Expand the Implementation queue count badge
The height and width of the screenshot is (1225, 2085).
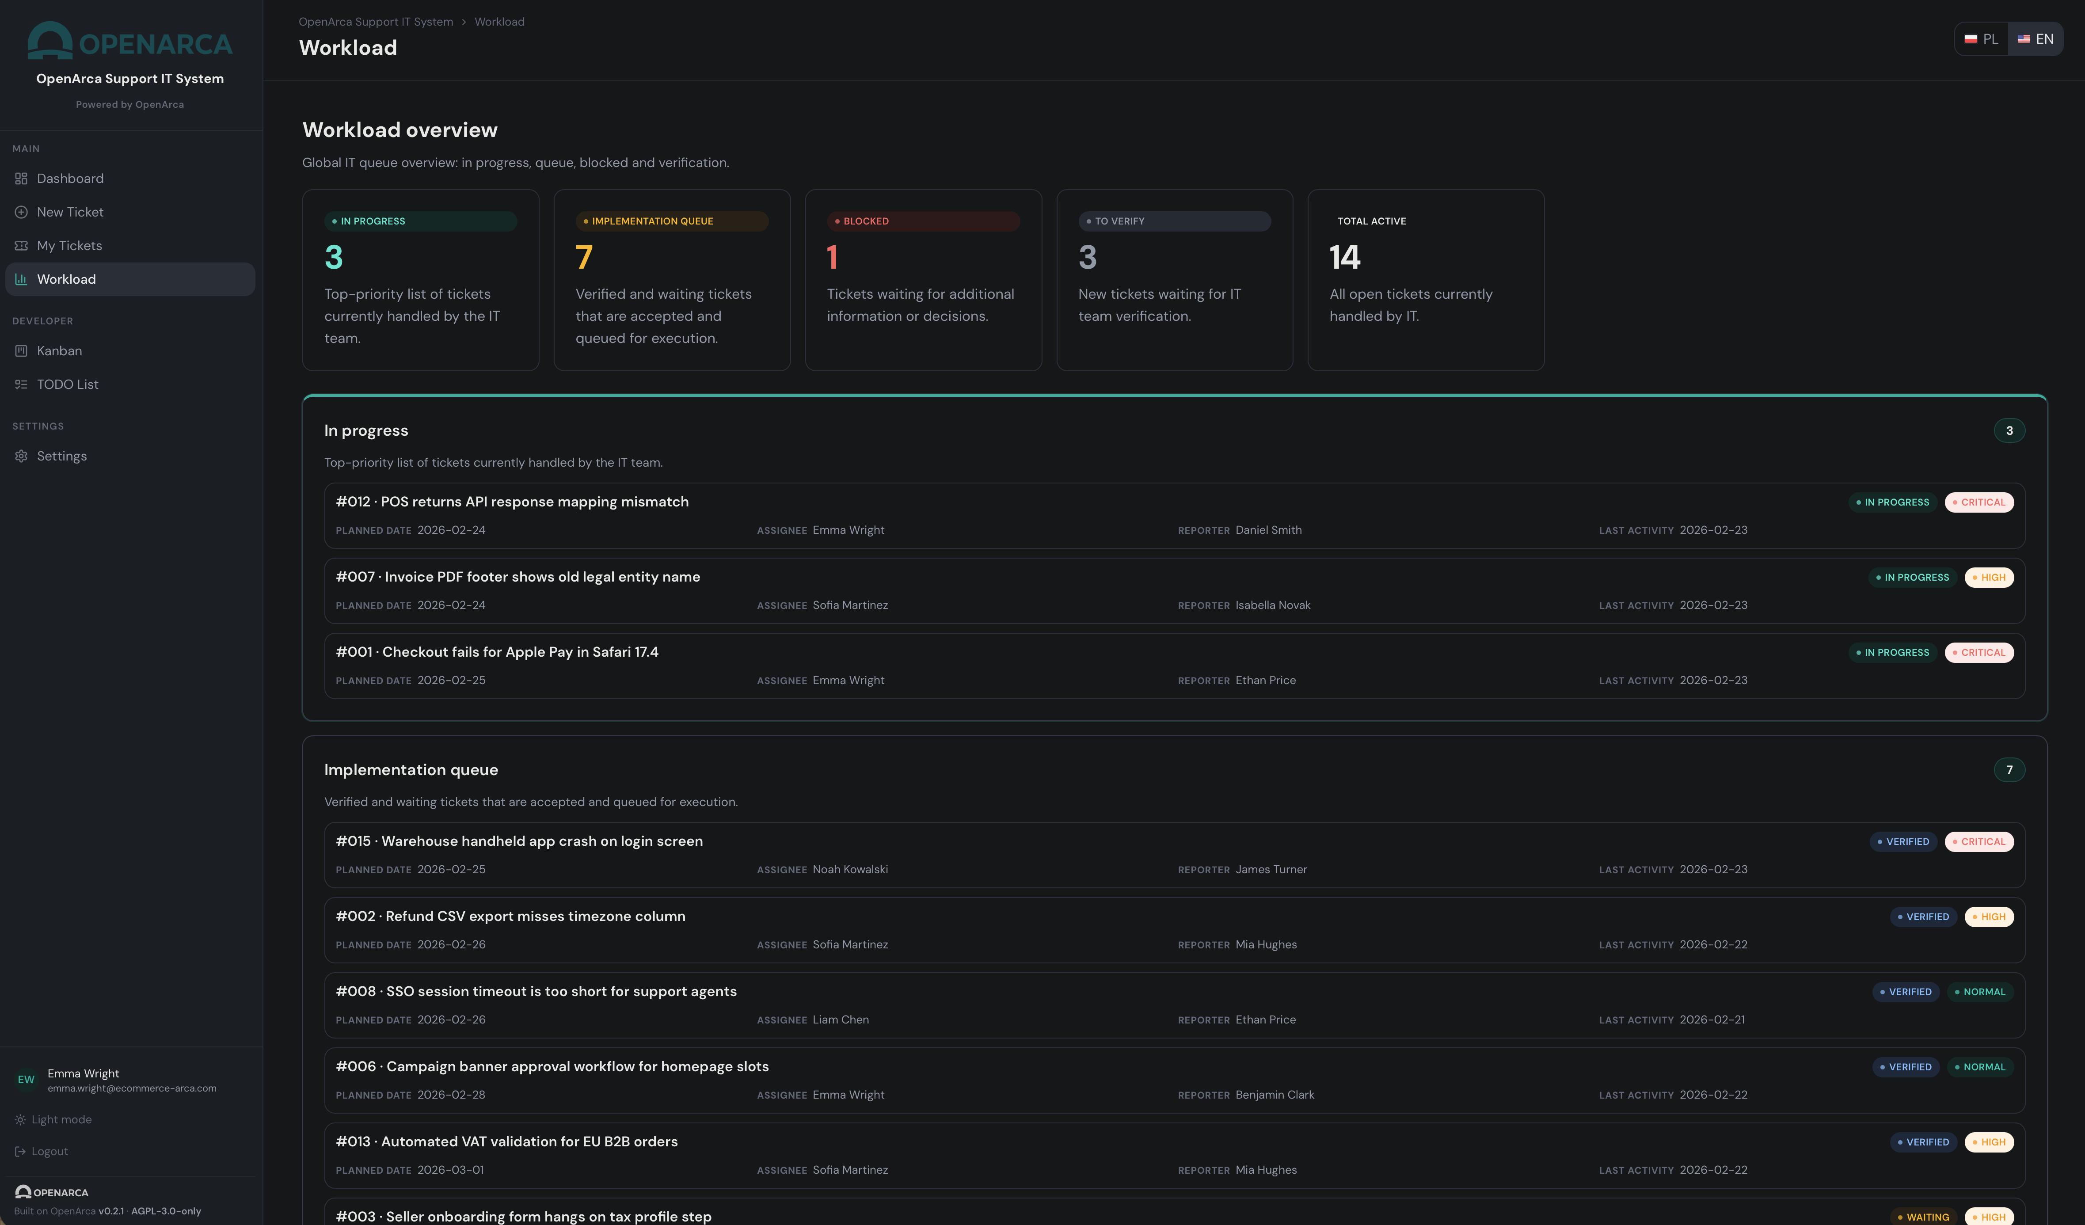coord(2011,769)
